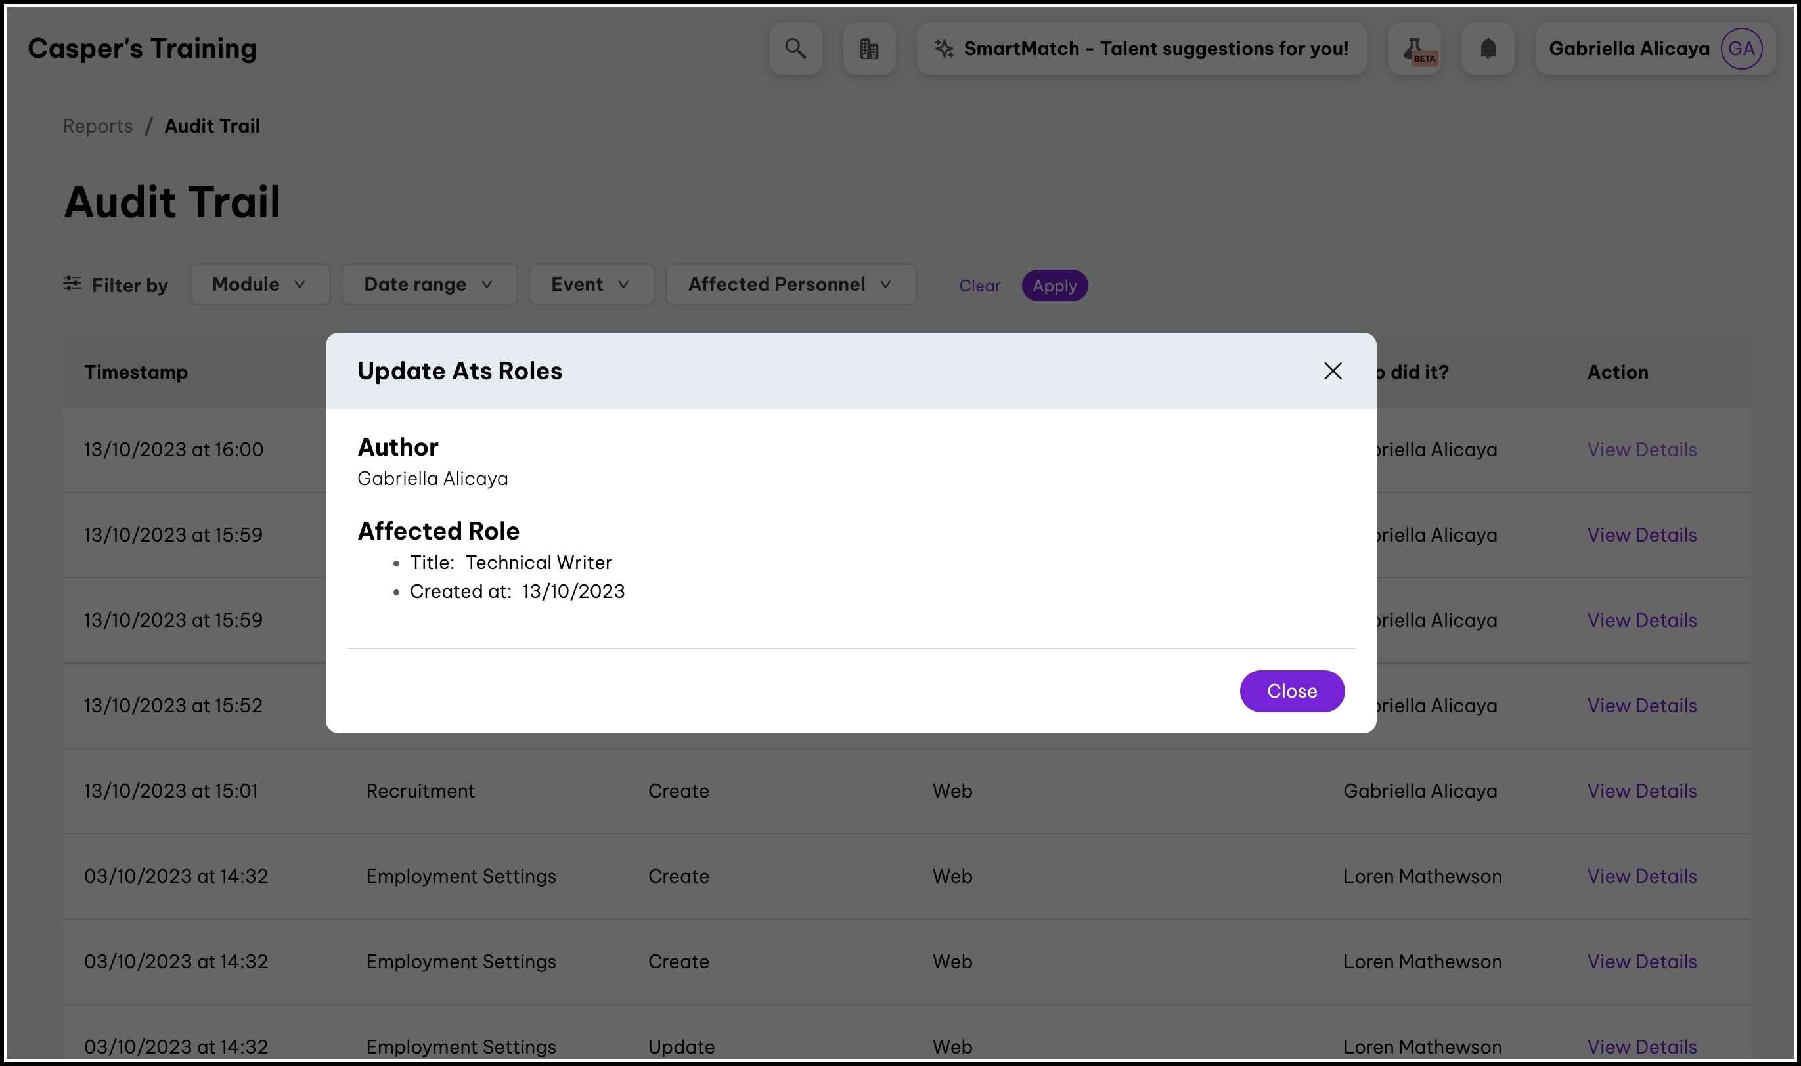Click Audit Trail breadcrumb item

pos(212,126)
